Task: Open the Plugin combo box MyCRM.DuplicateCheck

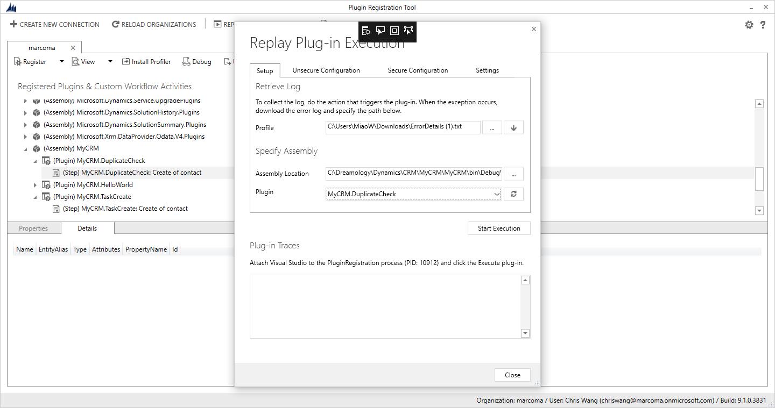Action: (x=414, y=194)
